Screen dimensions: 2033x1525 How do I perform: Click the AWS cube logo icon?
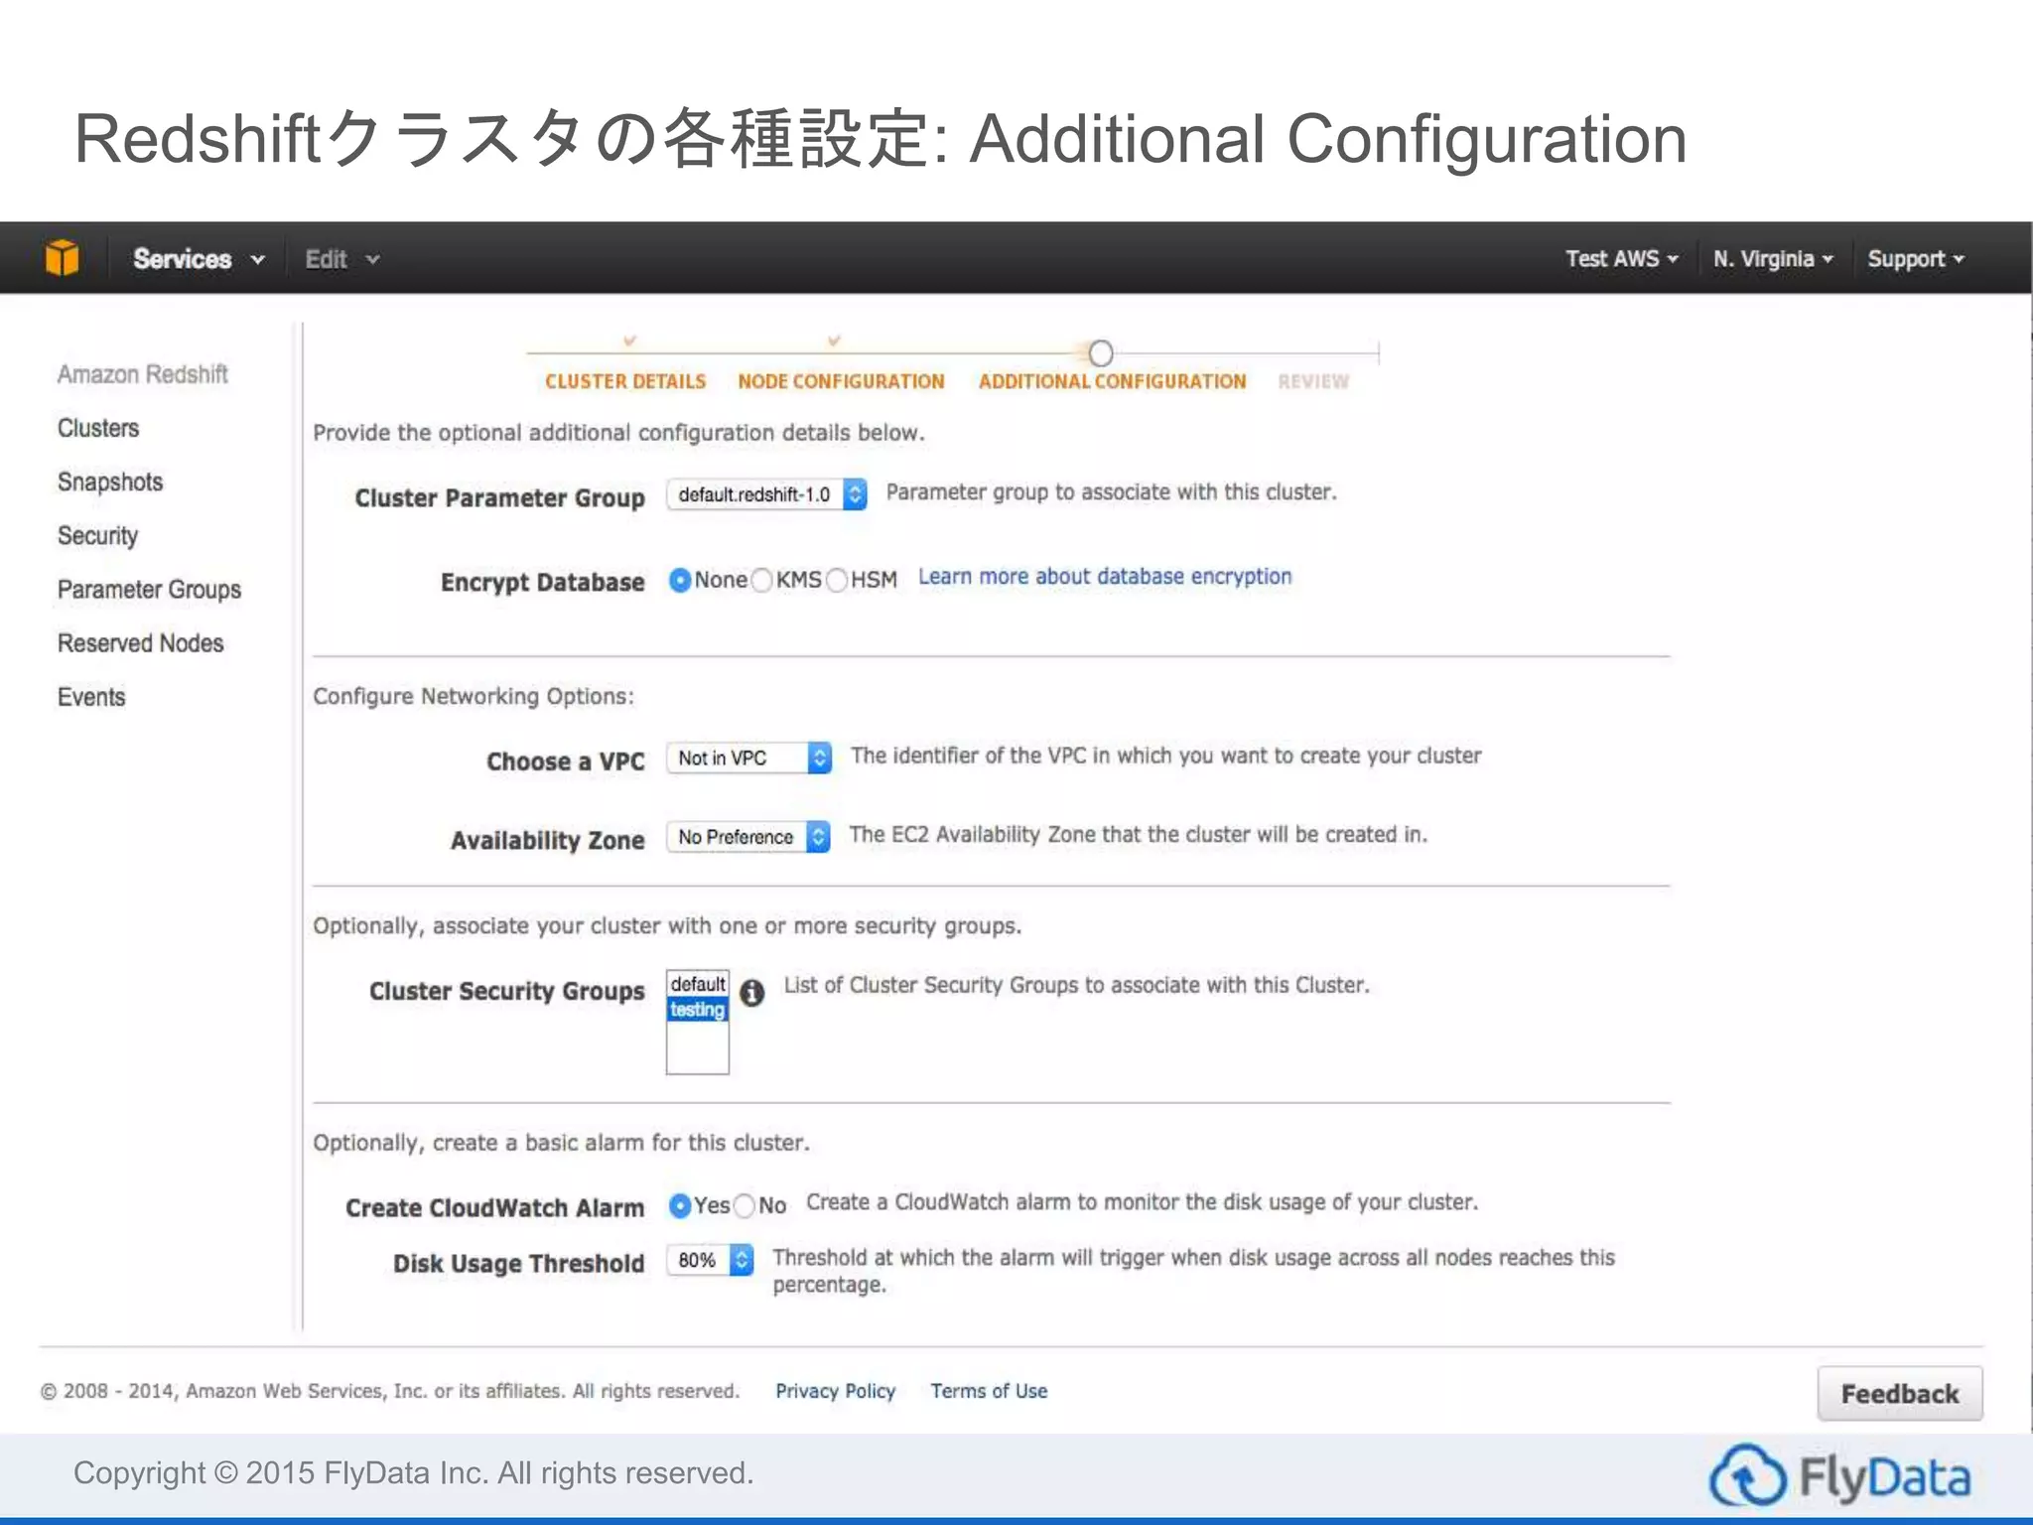(62, 257)
